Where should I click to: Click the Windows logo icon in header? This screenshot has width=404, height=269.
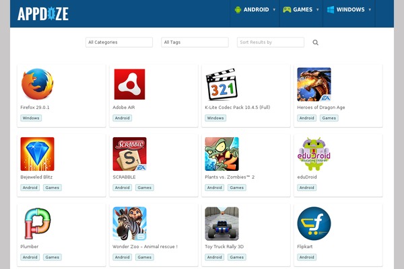[x=331, y=10]
